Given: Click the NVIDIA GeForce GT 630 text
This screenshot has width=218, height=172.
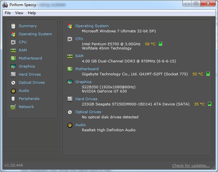Looking at the screenshot, I should [x=104, y=91].
